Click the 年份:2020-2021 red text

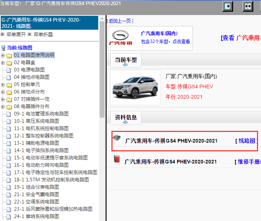point(184,97)
